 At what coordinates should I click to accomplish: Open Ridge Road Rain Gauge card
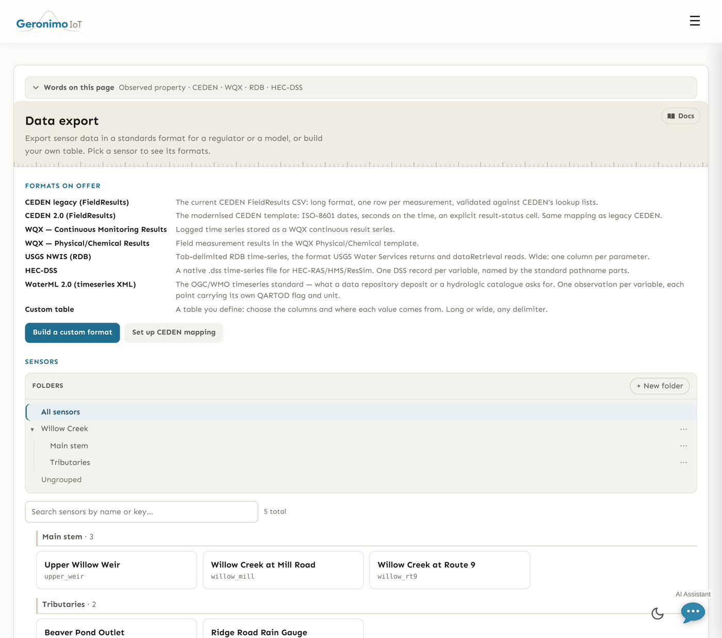(283, 629)
